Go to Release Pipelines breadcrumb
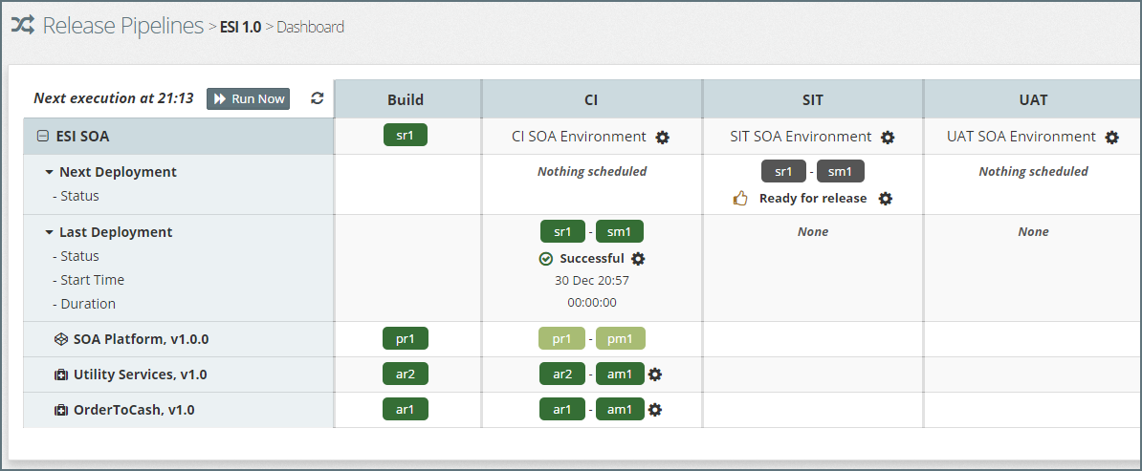 point(123,26)
